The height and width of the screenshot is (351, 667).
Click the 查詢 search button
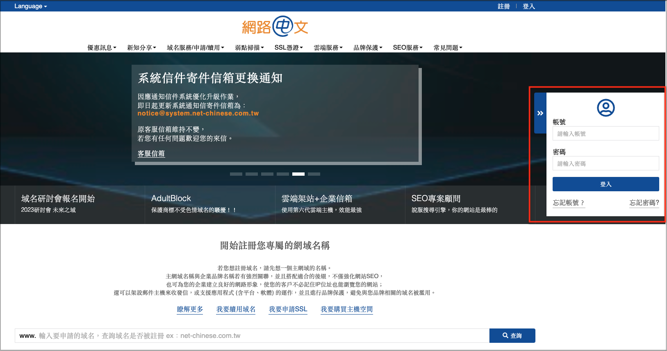[x=512, y=336]
